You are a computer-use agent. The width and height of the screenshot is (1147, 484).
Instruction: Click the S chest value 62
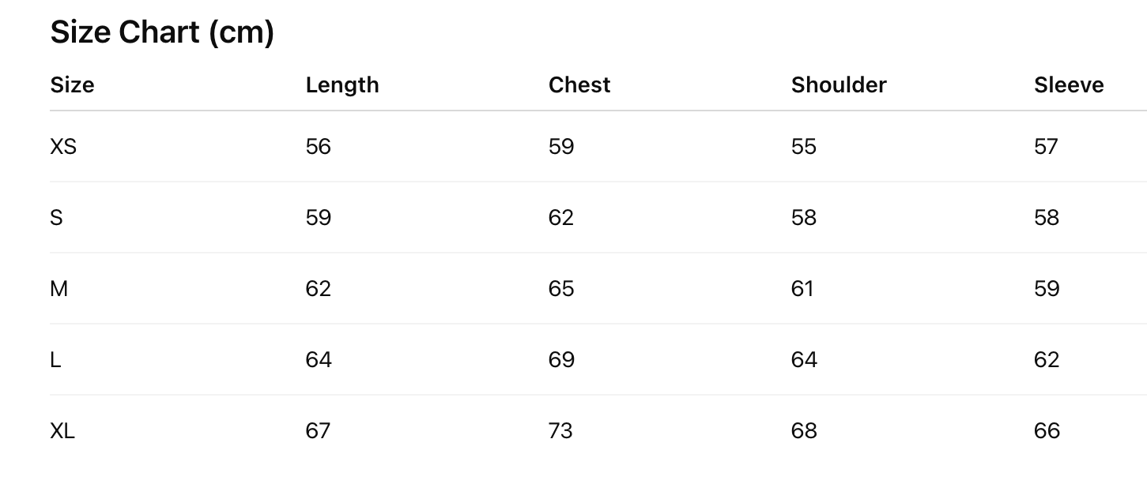click(560, 218)
